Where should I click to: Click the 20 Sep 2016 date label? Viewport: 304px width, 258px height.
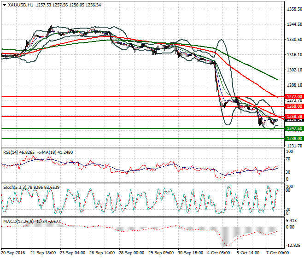coord(13,253)
